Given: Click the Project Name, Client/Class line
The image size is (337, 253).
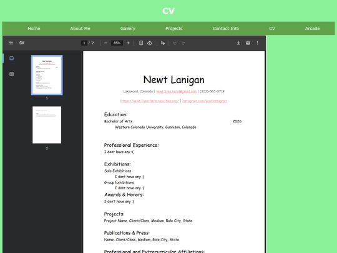Looking at the screenshot, I should [x=148, y=221].
